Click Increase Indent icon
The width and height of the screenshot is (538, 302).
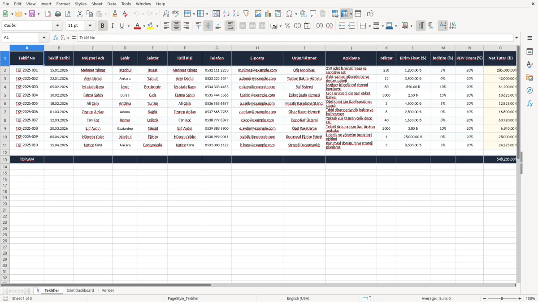pos(342,26)
